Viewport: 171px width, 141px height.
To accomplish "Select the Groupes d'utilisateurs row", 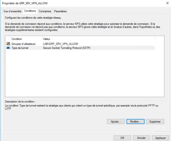I will pos(80,44).
